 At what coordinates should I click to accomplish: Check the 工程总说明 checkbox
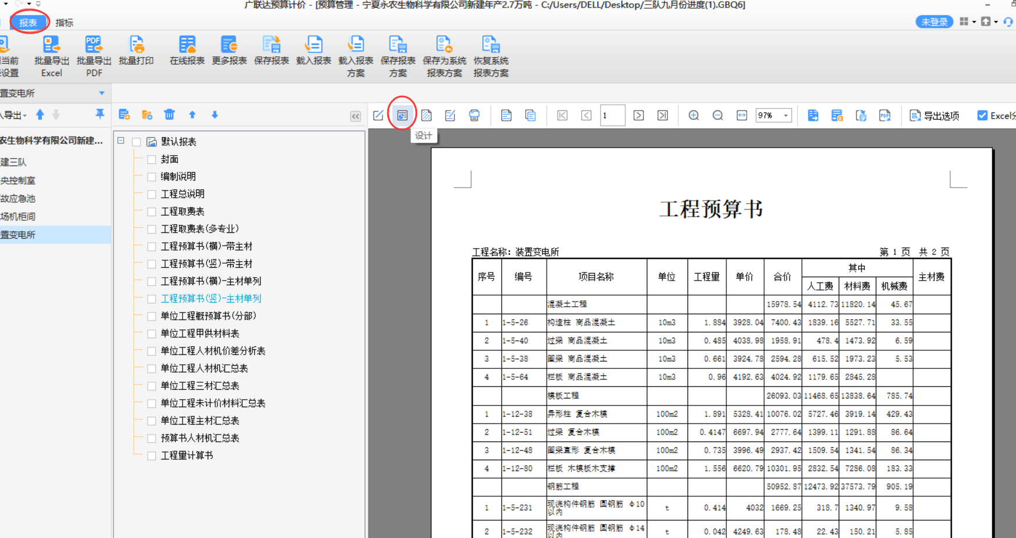click(x=152, y=194)
